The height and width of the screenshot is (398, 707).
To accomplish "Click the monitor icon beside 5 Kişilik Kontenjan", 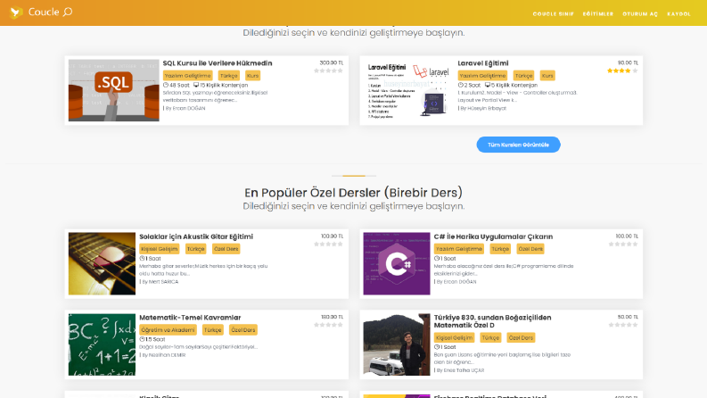I will pos(488,85).
